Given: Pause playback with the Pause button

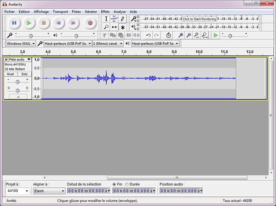Looking at the screenshot, I should click(x=14, y=23).
